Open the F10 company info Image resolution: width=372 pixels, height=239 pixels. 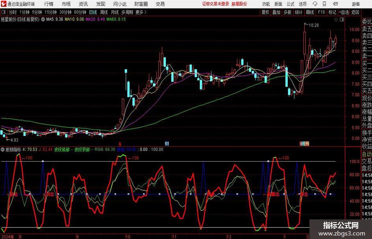tap(321, 12)
